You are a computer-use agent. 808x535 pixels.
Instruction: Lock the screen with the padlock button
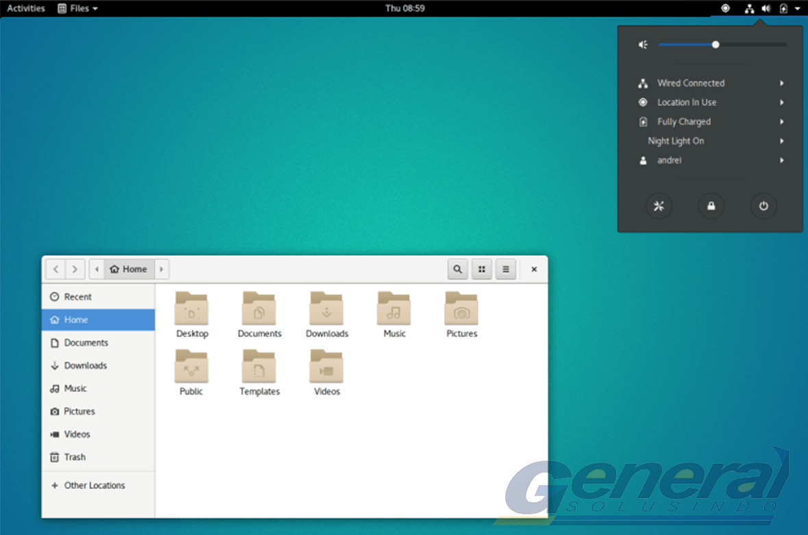(x=711, y=206)
